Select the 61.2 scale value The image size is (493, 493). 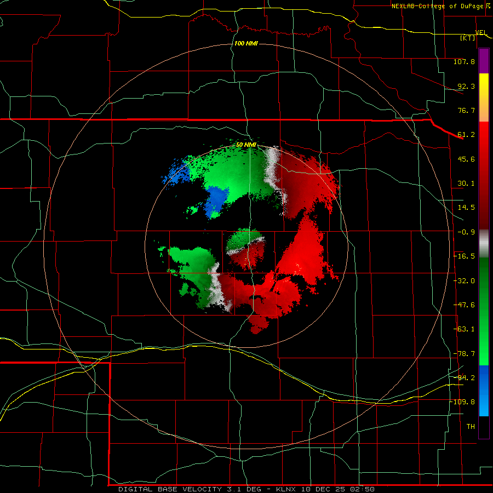(x=466, y=135)
